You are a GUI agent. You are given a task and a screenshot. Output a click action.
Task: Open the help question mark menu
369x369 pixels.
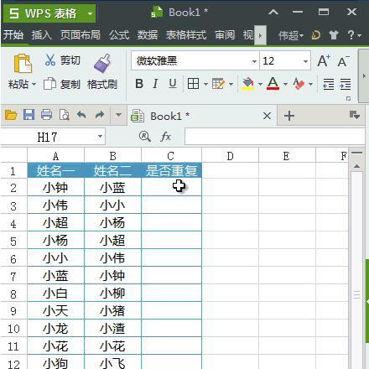click(354, 35)
